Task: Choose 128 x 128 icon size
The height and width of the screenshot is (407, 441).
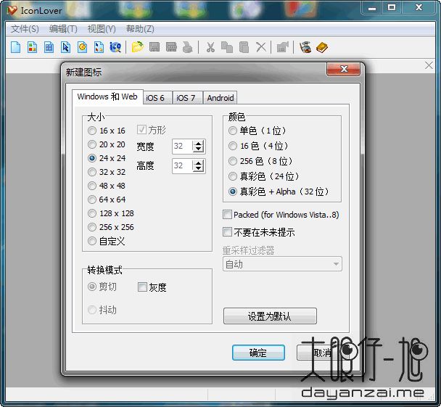Action: [x=111, y=213]
